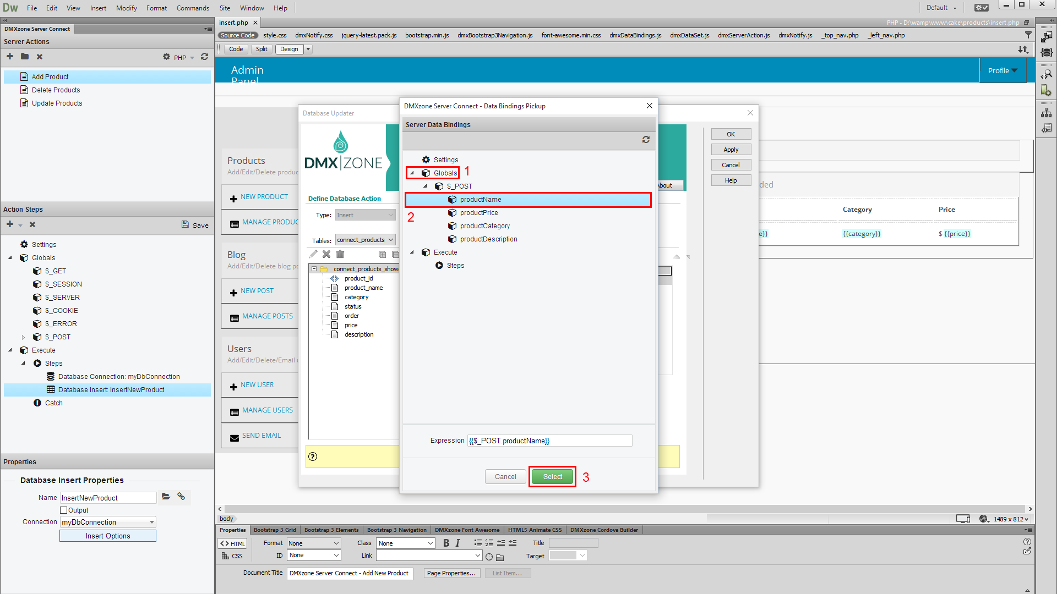The width and height of the screenshot is (1057, 594).
Task: Toggle the Output checkbox
Action: [64, 510]
